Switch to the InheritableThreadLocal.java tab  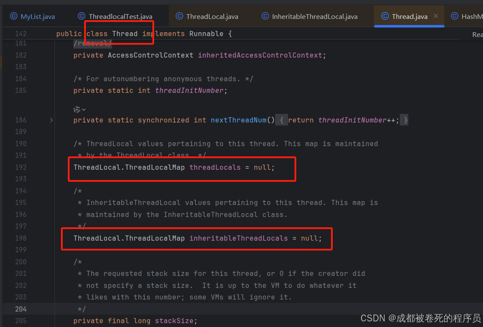tap(315, 16)
